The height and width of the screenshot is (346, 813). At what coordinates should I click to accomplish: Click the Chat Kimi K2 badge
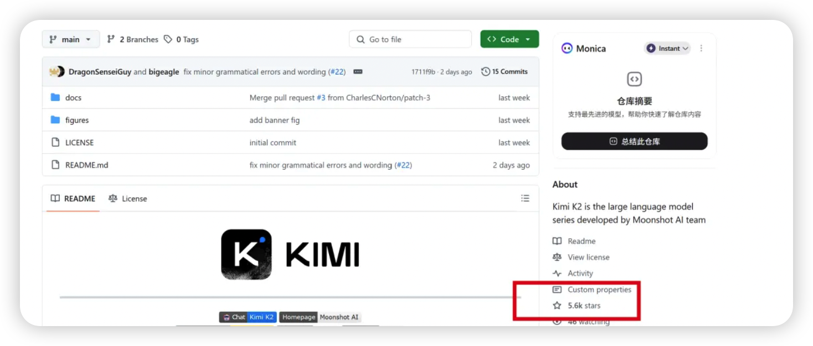(248, 317)
